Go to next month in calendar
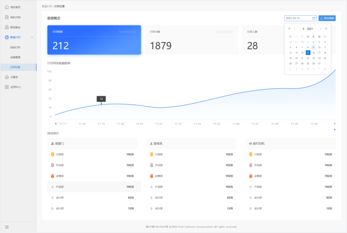 click(321, 29)
